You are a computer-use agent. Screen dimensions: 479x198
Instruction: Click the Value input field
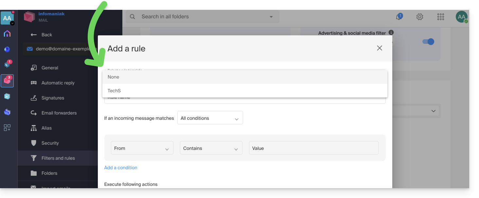tap(313, 148)
